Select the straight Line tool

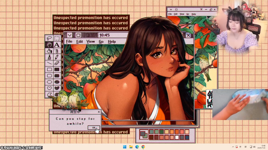[x=49, y=63]
